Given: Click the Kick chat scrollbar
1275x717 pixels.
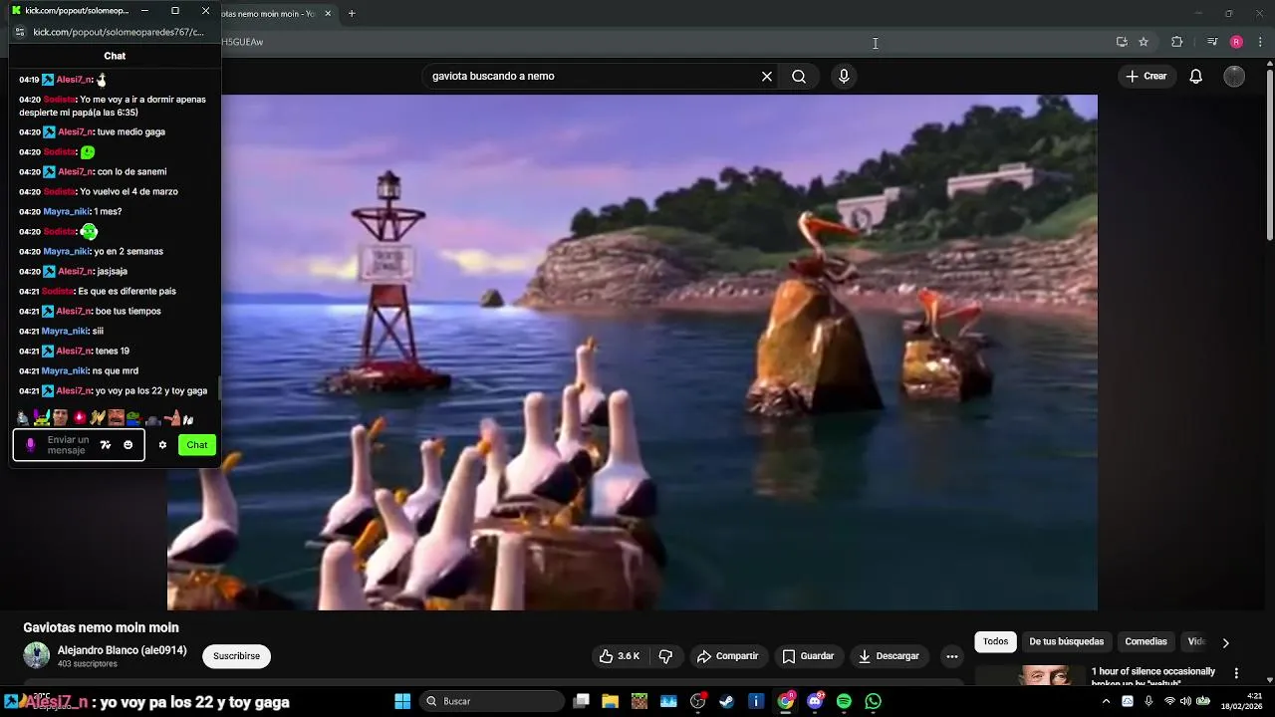Looking at the screenshot, I should [219, 388].
